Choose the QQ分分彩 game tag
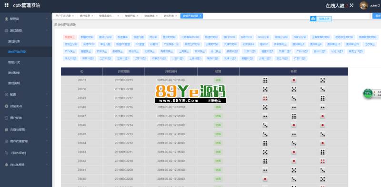 [x=263, y=37]
